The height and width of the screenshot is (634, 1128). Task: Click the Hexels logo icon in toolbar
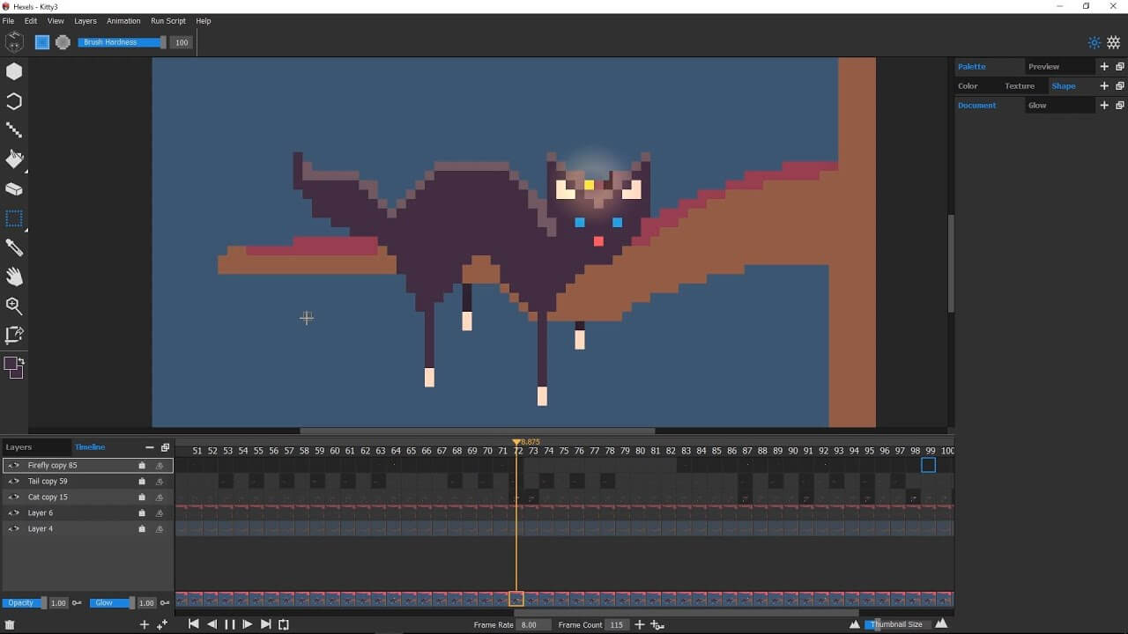click(x=14, y=41)
